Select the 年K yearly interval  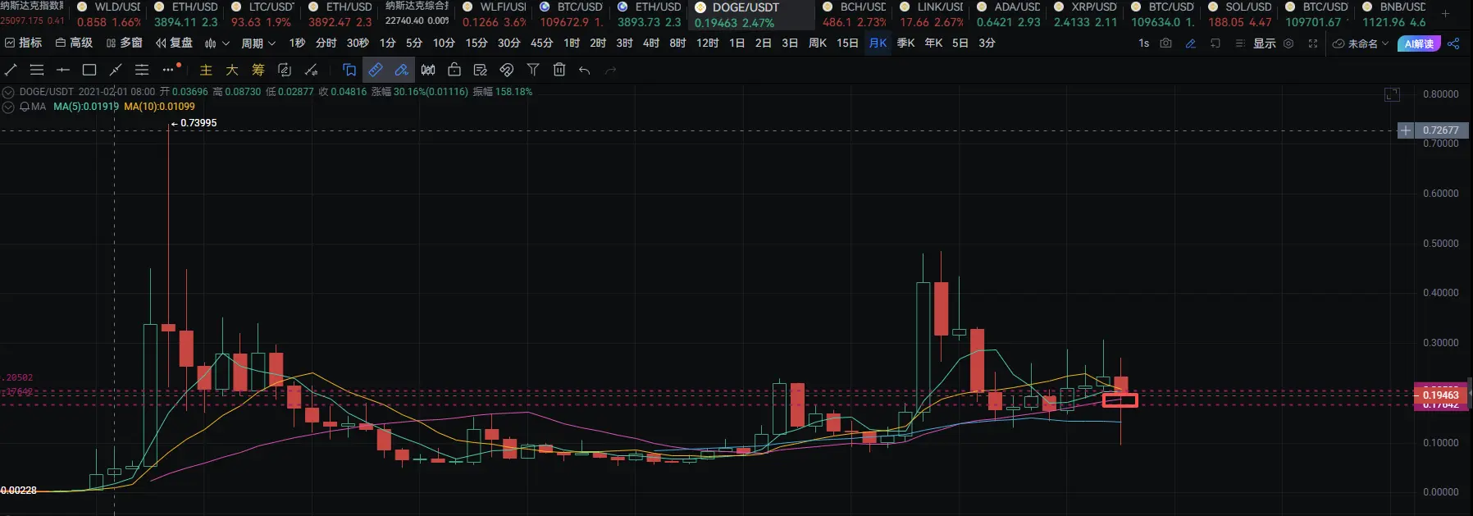[934, 43]
